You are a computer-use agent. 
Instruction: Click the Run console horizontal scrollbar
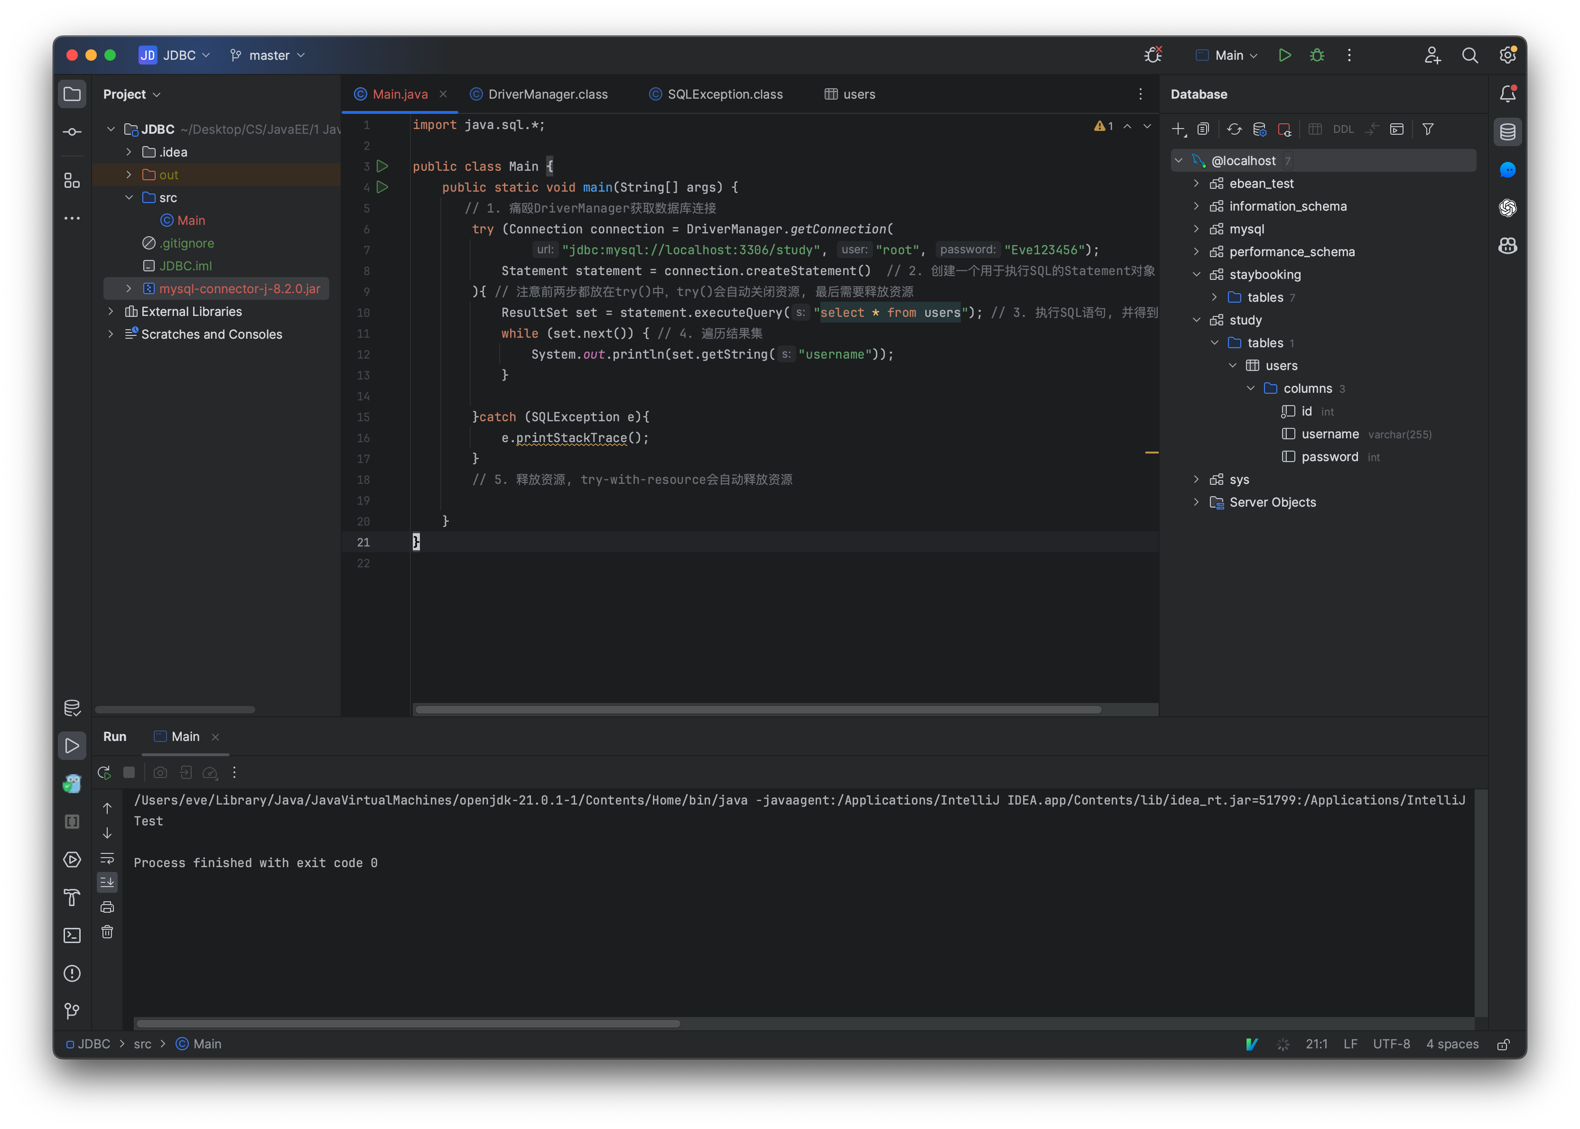(x=408, y=1023)
